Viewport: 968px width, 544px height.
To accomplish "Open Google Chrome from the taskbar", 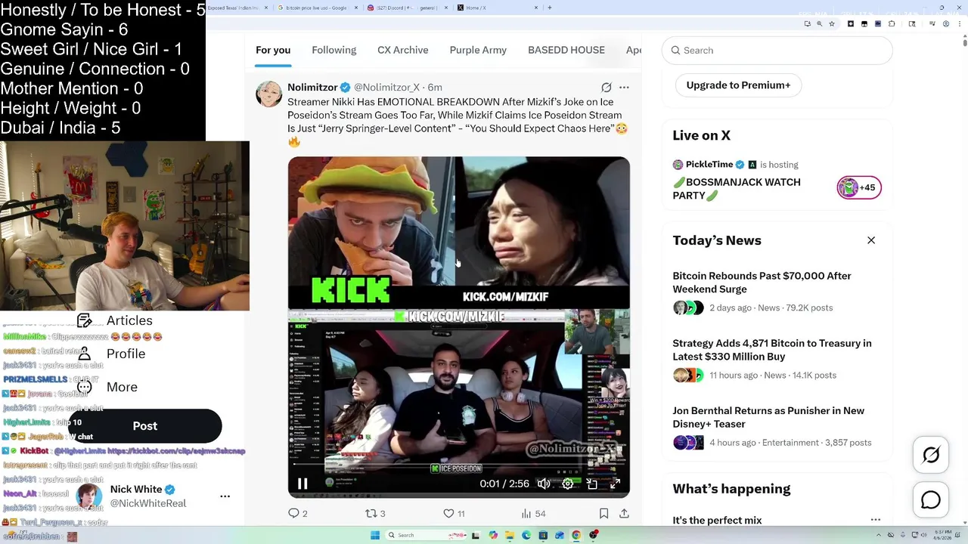I will [x=576, y=535].
